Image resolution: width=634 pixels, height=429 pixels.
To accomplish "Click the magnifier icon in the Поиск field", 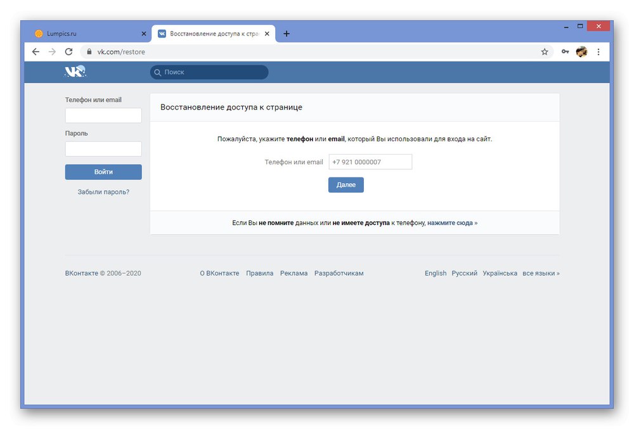I will 157,72.
